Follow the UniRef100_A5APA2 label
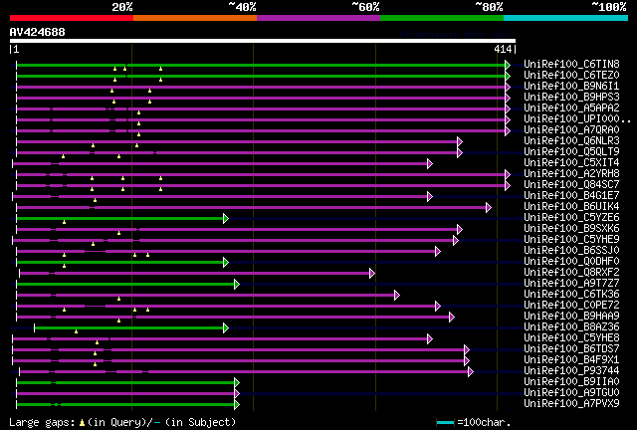Screen dimensions: 637x430 (571, 108)
